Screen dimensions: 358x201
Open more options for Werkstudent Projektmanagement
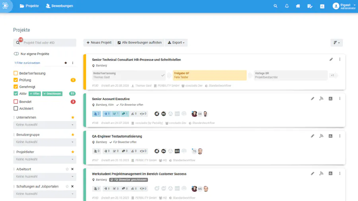coord(340,174)
